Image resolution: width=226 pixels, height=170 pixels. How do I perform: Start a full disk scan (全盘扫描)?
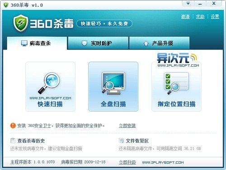(x=113, y=87)
